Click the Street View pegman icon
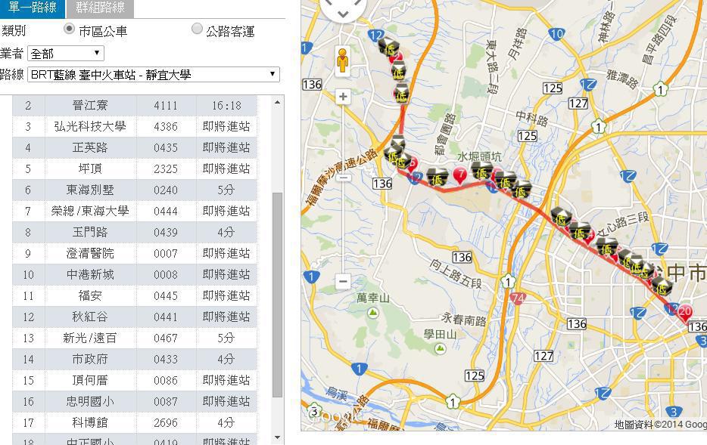 point(343,61)
